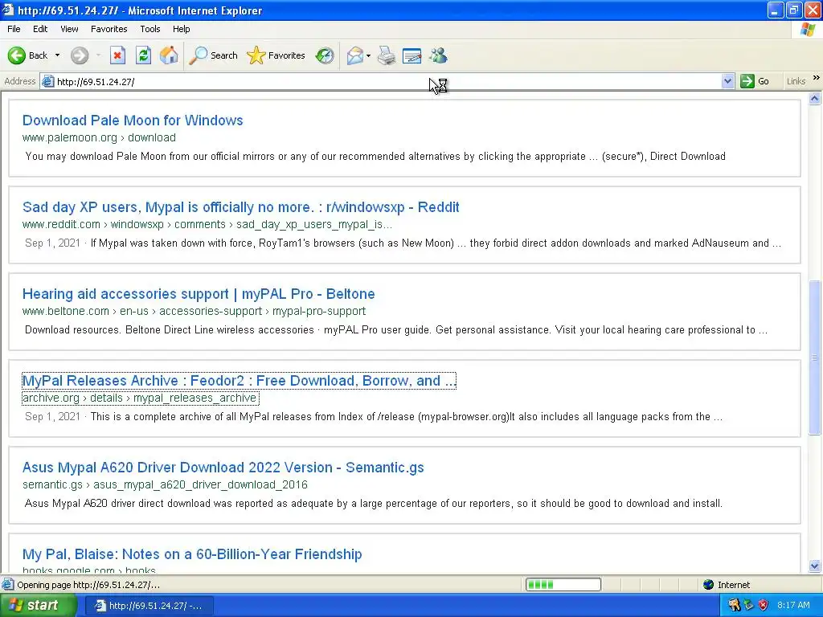Open the Tools menu
The width and height of the screenshot is (823, 617).
(149, 29)
